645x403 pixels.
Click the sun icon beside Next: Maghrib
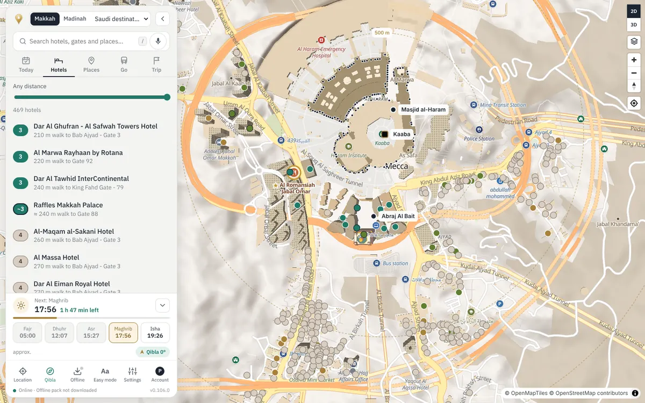[x=21, y=306]
